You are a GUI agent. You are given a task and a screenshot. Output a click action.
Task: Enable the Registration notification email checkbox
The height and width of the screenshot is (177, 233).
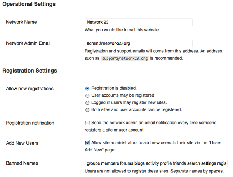[x=87, y=123]
